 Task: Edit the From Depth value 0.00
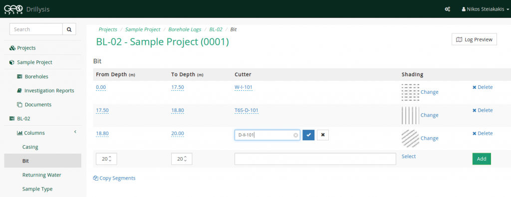point(101,87)
